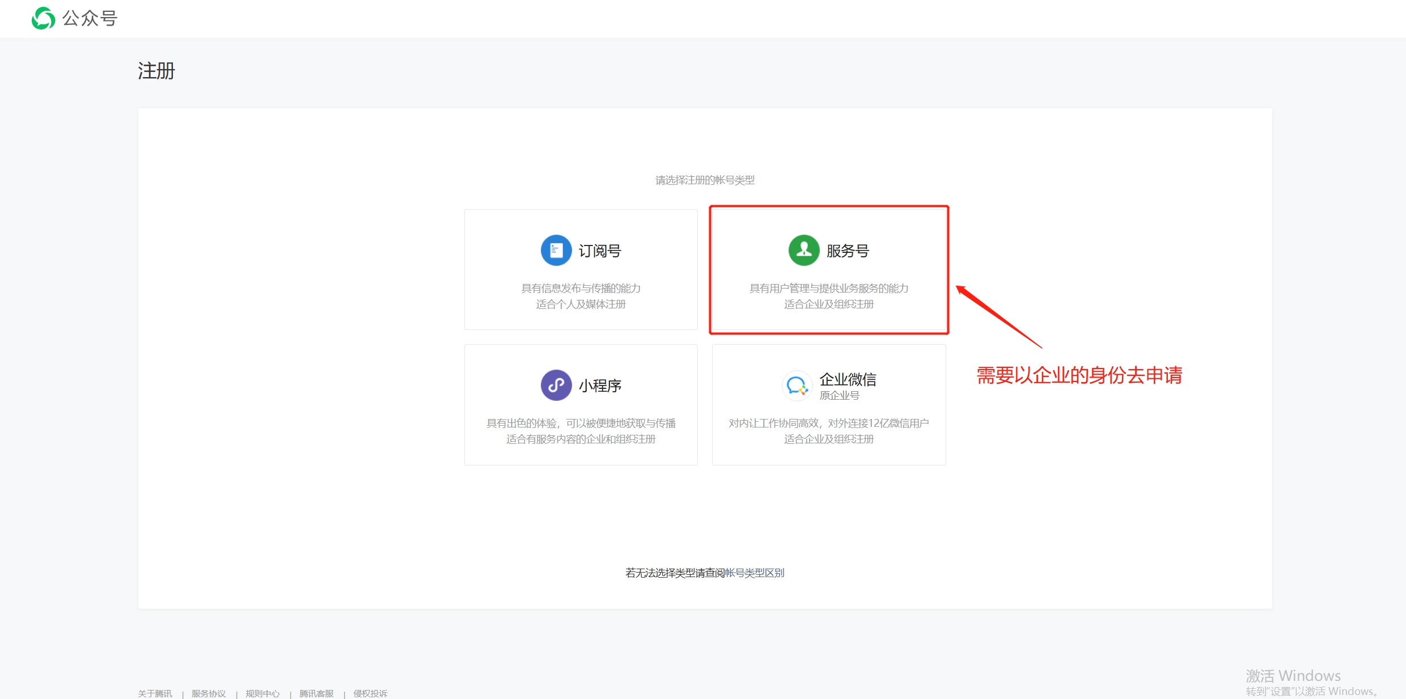This screenshot has height=699, width=1406.
Task: Click 适合有服务内容的企业和组织注册 text
Action: click(581, 439)
